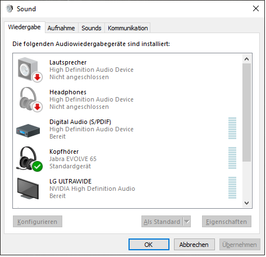
Task: Select the Headphones device icon
Action: tap(30, 99)
